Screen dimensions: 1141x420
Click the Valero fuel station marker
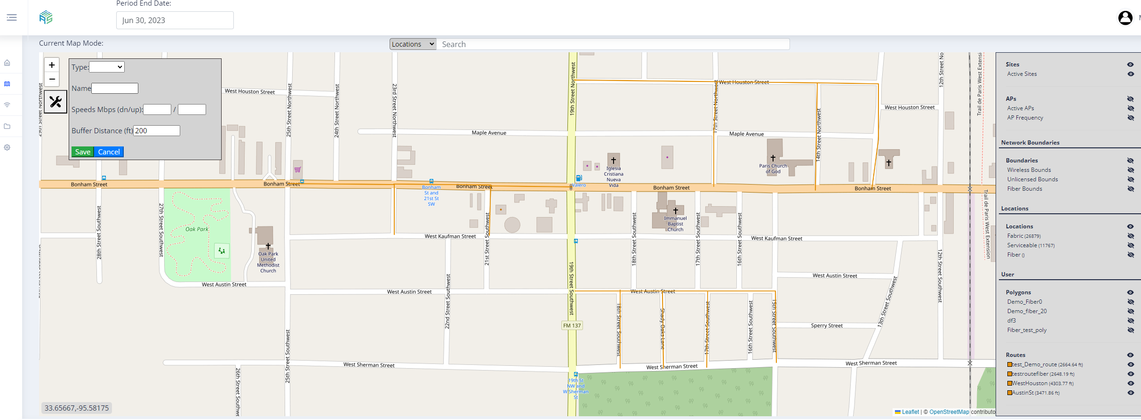pos(579,178)
